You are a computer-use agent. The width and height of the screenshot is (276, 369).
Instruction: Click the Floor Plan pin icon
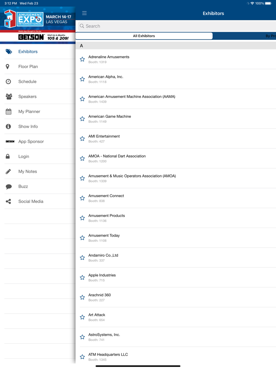tap(8, 67)
